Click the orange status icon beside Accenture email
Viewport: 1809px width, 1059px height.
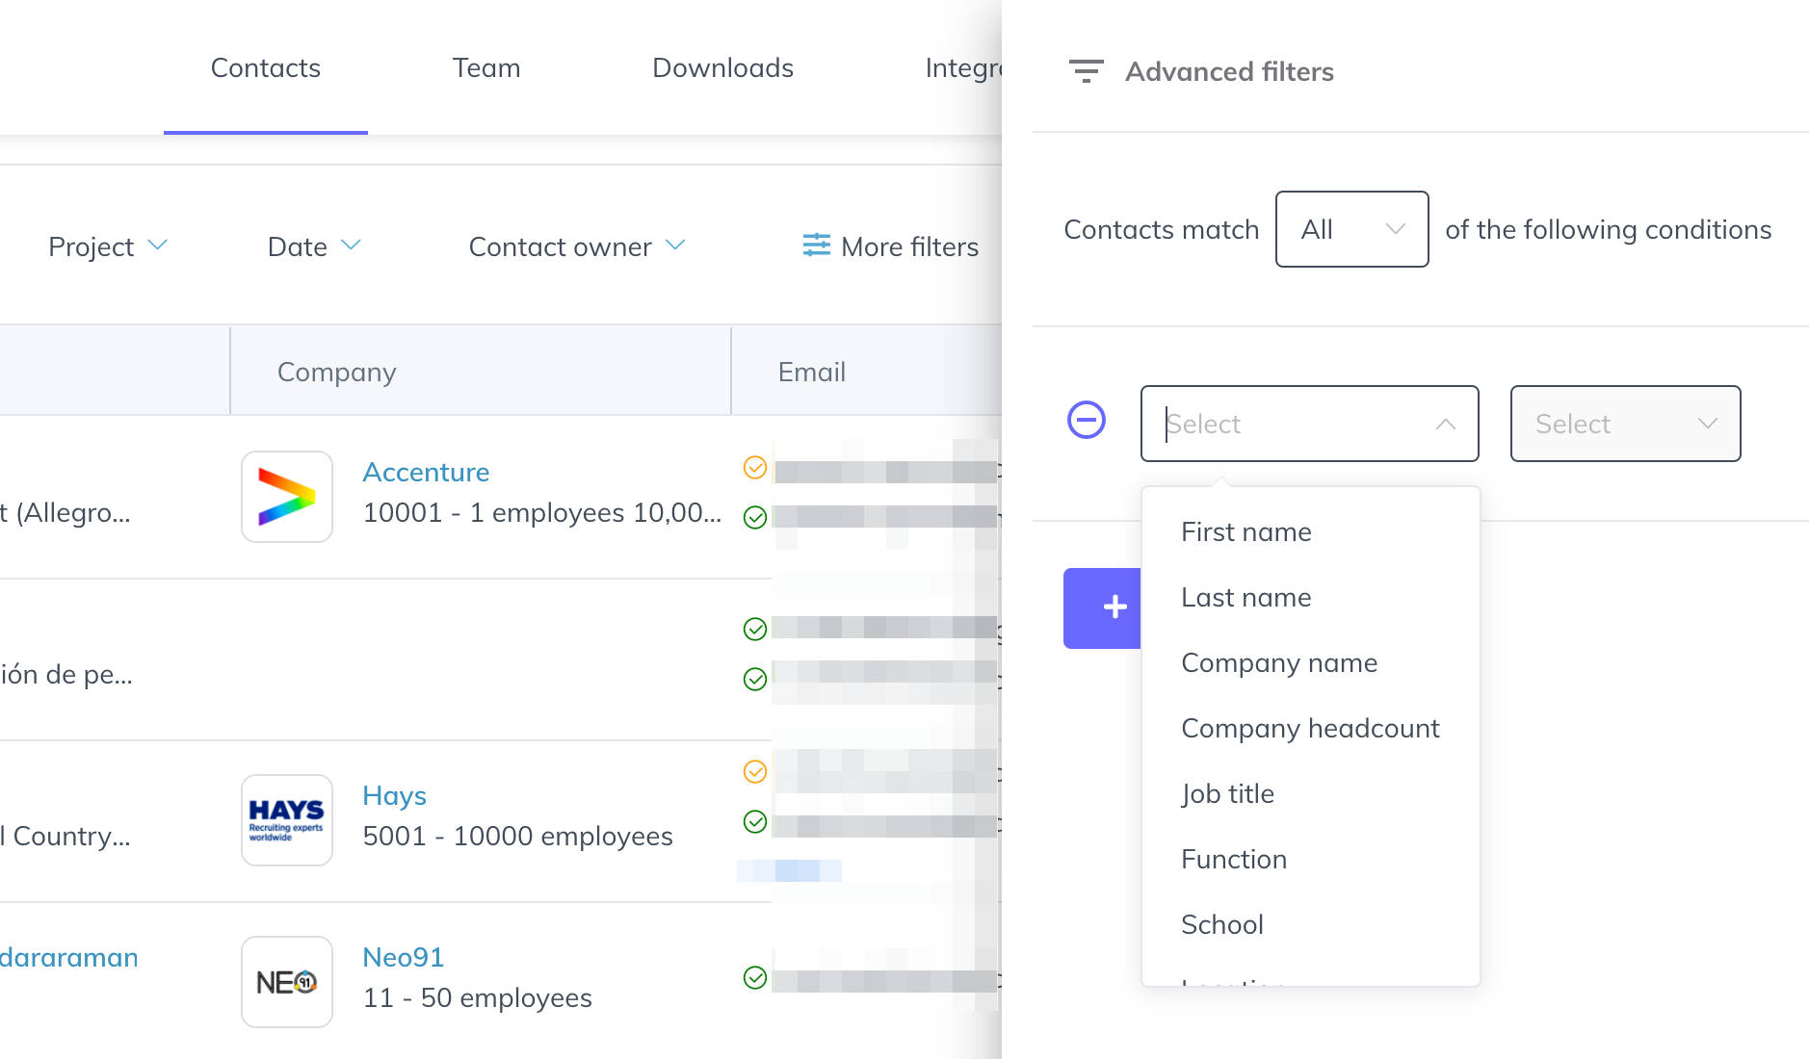(x=755, y=468)
